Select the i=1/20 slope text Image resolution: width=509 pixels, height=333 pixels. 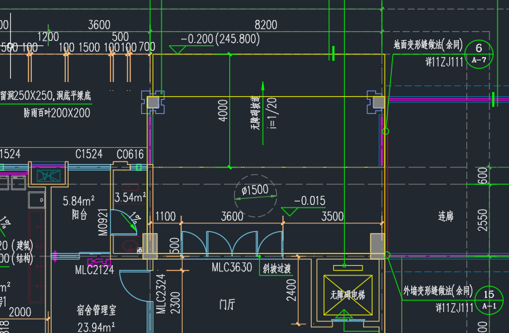273,113
